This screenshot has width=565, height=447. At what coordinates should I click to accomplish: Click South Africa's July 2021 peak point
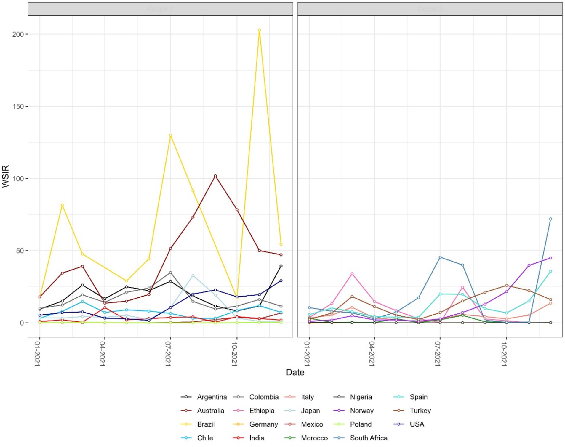click(440, 257)
